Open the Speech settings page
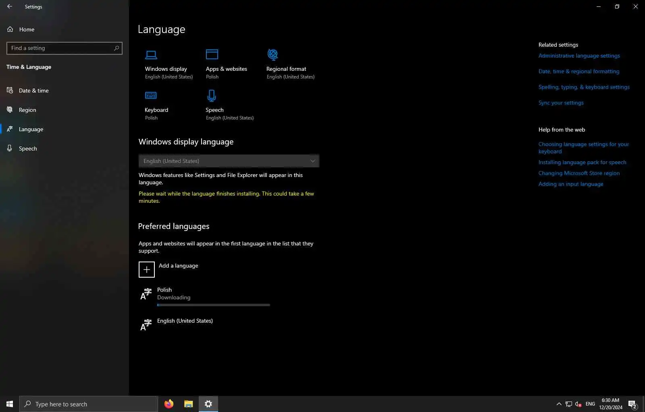 tap(64, 148)
